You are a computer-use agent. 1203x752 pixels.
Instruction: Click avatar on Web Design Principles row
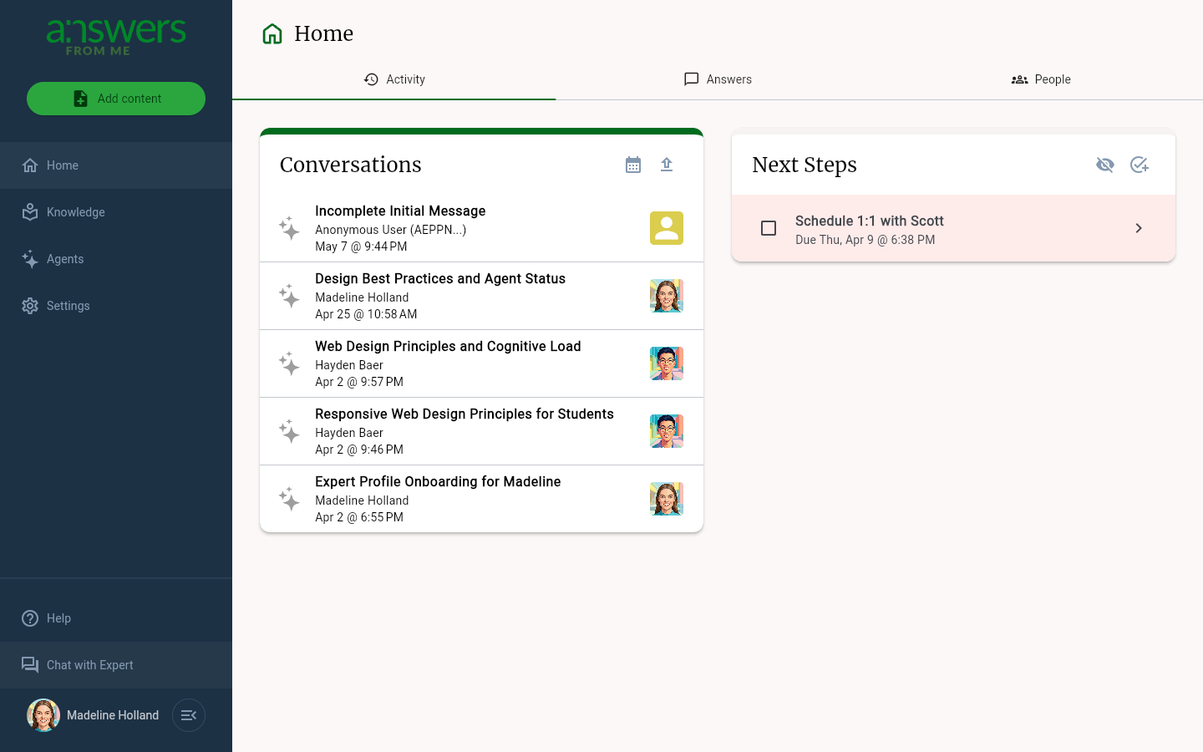pos(667,363)
